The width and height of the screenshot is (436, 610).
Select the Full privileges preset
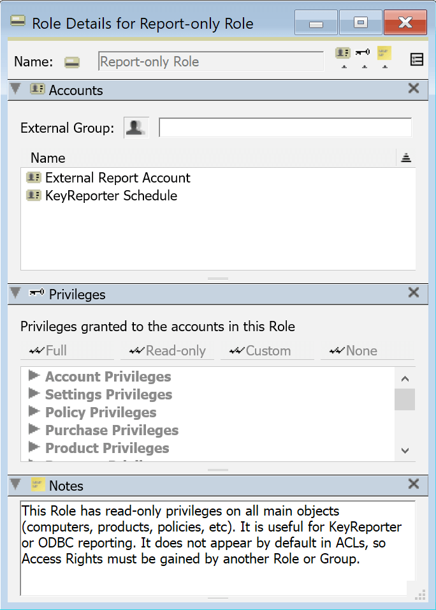[x=48, y=351]
